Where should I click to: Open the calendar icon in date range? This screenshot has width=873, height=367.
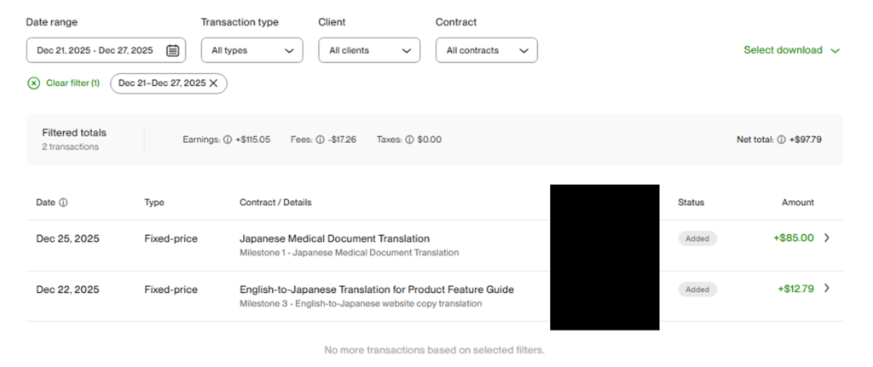click(172, 50)
